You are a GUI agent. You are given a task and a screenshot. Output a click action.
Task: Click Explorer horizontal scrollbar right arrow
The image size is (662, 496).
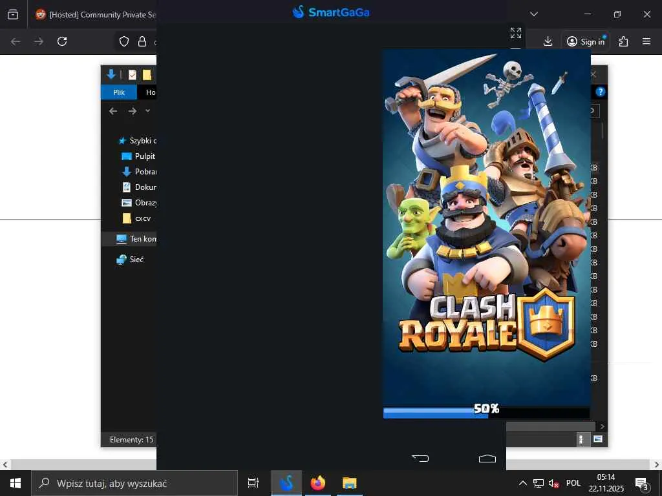pyautogui.click(x=602, y=426)
